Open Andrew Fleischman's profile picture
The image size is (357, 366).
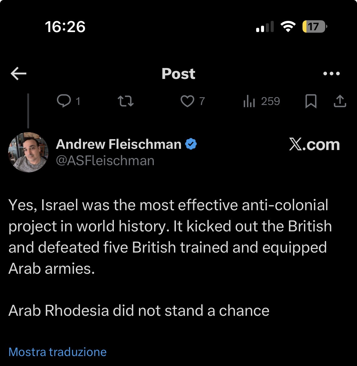28,152
